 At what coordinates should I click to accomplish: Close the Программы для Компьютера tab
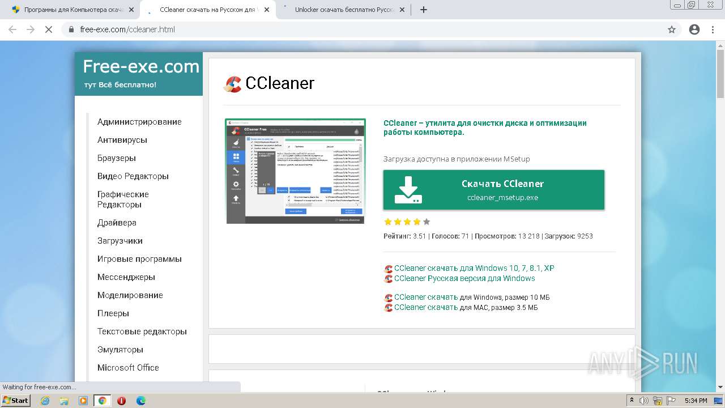click(x=131, y=10)
